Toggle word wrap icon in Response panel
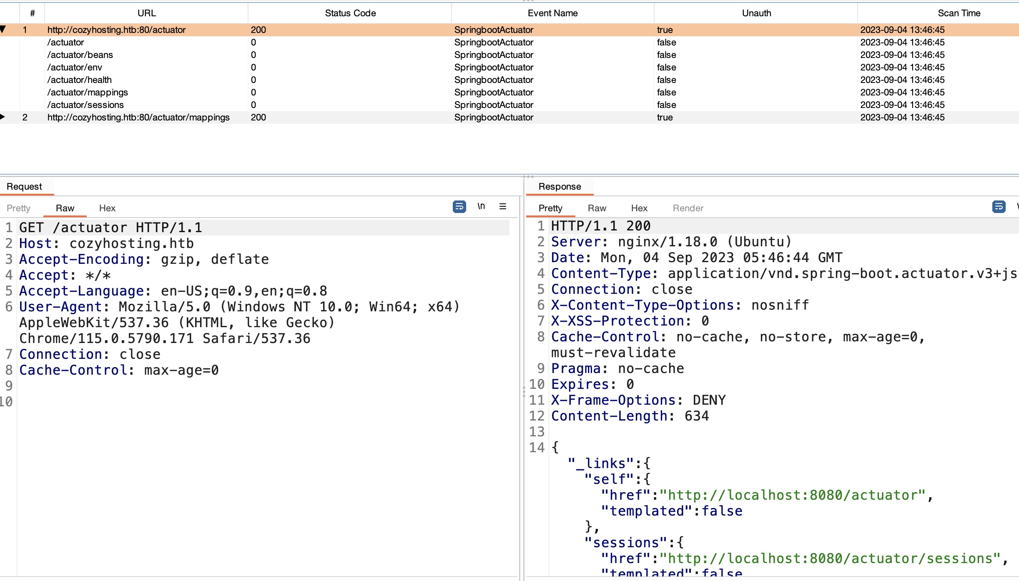This screenshot has height=581, width=1019. point(999,206)
